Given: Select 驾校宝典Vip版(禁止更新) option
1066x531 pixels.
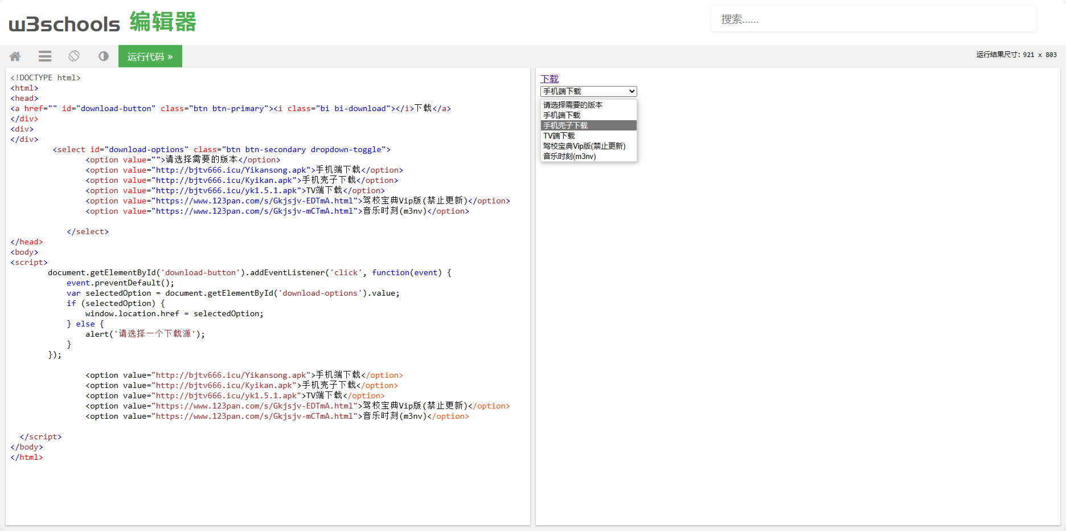Looking at the screenshot, I should tap(589, 146).
